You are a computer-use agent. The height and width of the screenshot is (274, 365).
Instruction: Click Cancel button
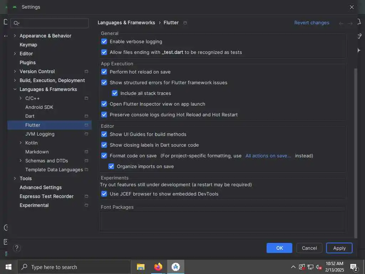[309, 248]
